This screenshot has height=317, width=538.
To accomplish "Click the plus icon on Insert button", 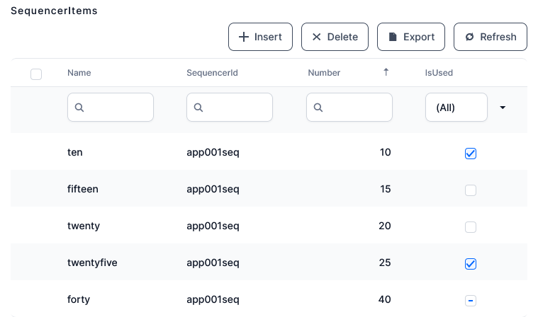I will (x=244, y=37).
